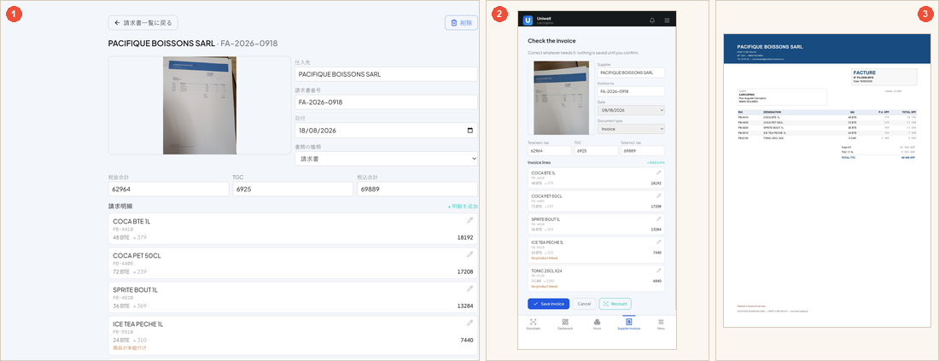Go back via 請求書一覧に戻る button
939x361 pixels.
(x=143, y=23)
